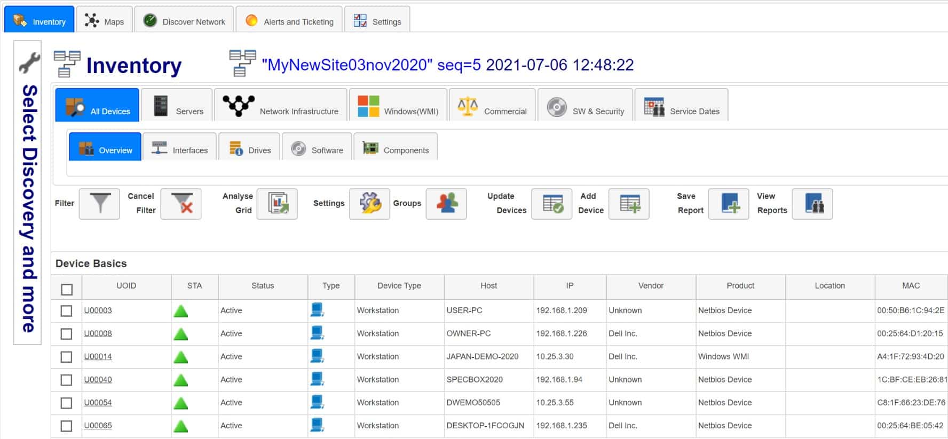
Task: Click green status triangle for U00065
Action: (x=181, y=426)
